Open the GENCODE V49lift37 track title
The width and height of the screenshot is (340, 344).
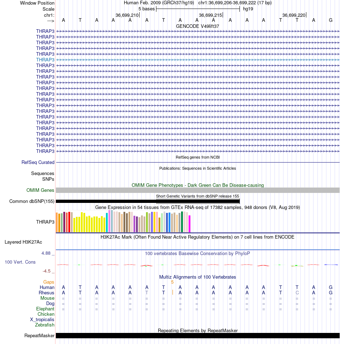pyautogui.click(x=197, y=26)
